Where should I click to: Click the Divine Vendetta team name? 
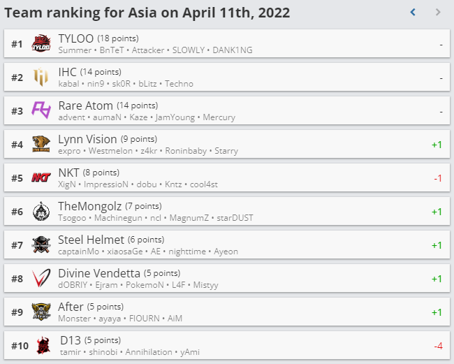(99, 273)
